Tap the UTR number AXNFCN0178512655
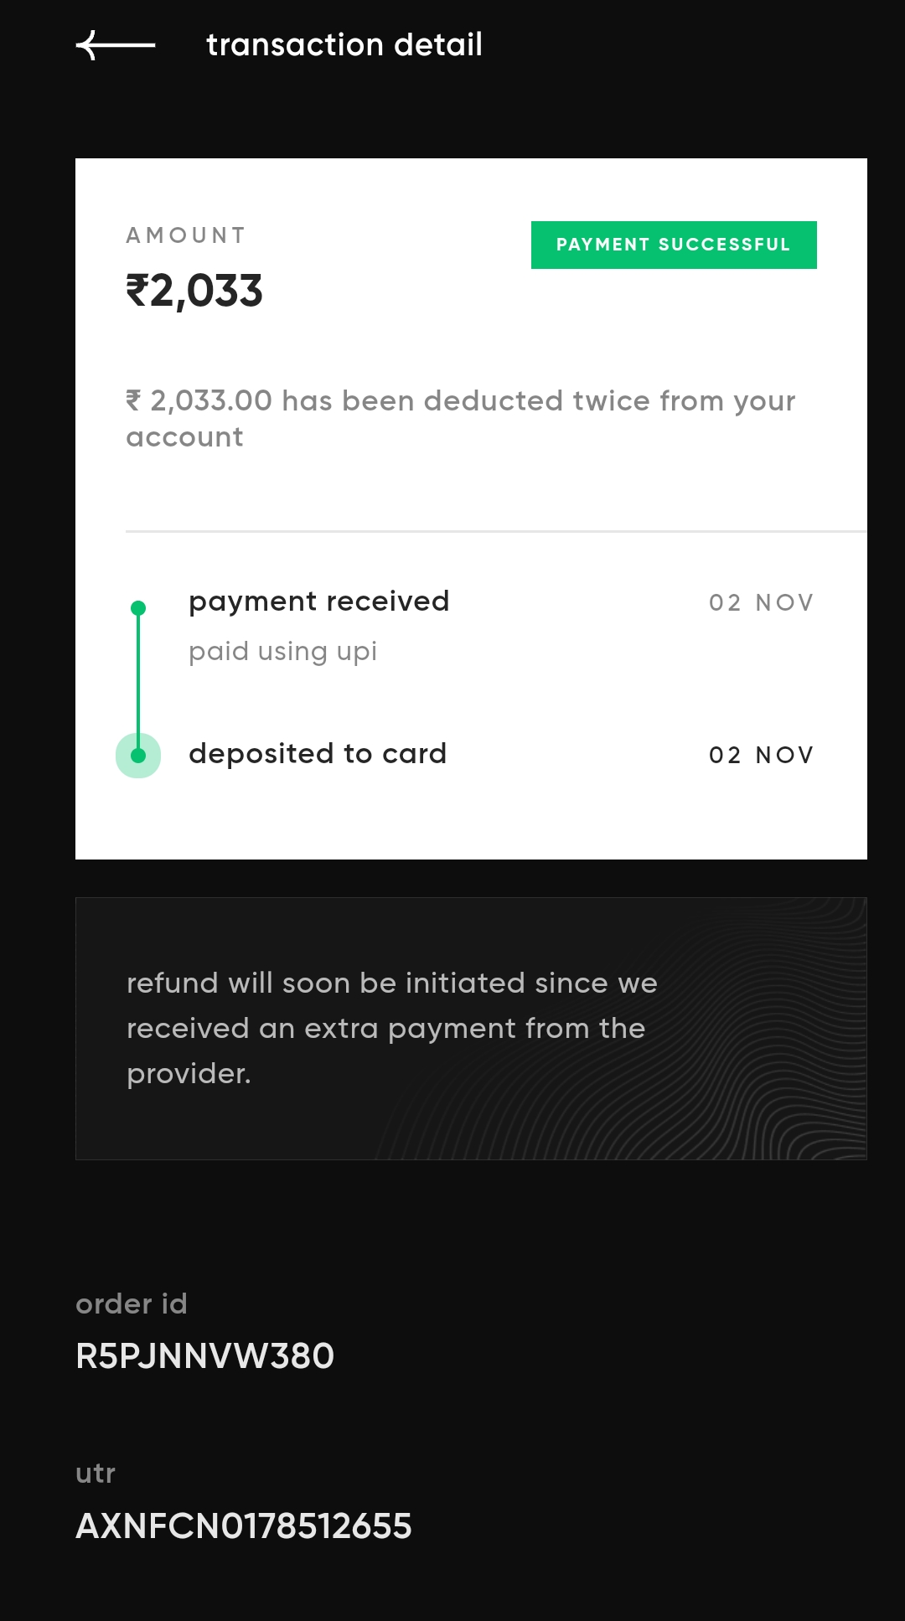Image resolution: width=905 pixels, height=1621 pixels. (x=244, y=1526)
